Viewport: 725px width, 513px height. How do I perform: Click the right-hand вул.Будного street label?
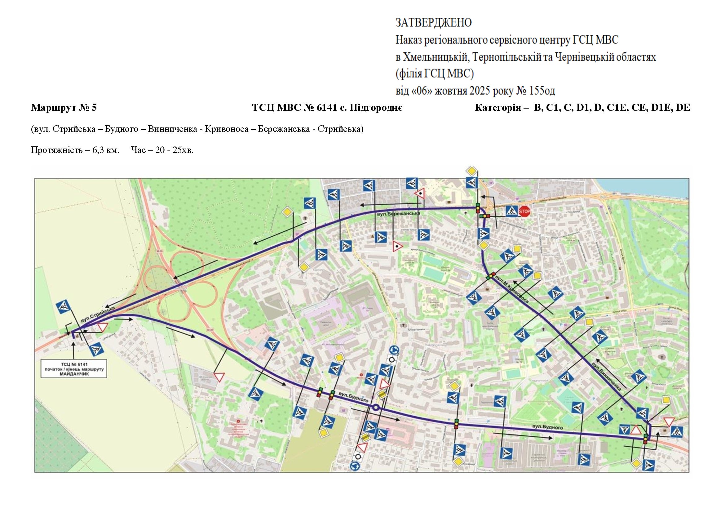point(547,427)
